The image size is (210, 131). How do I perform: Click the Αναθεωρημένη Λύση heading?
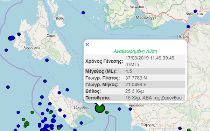135,51
